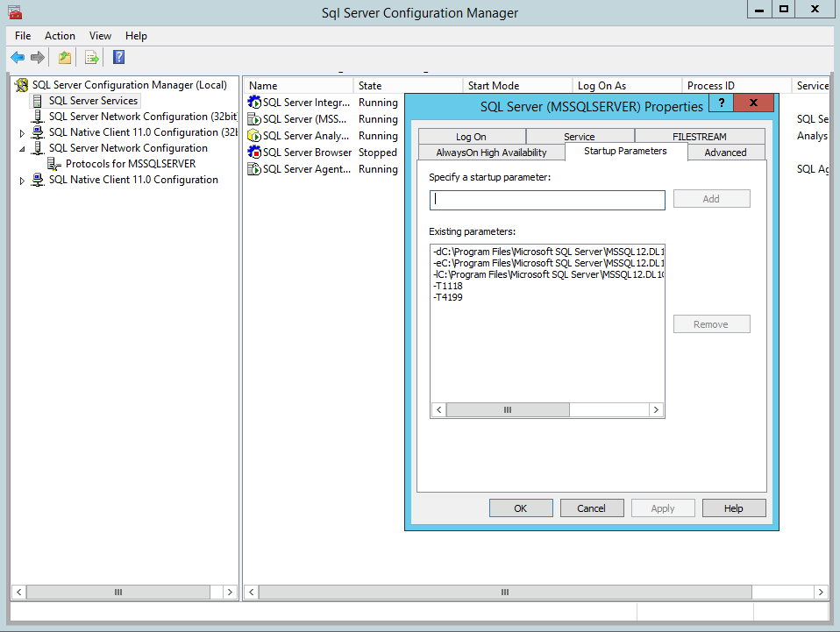Image resolution: width=840 pixels, height=632 pixels.
Task: Click services list scroll right arrow
Action: [821, 592]
